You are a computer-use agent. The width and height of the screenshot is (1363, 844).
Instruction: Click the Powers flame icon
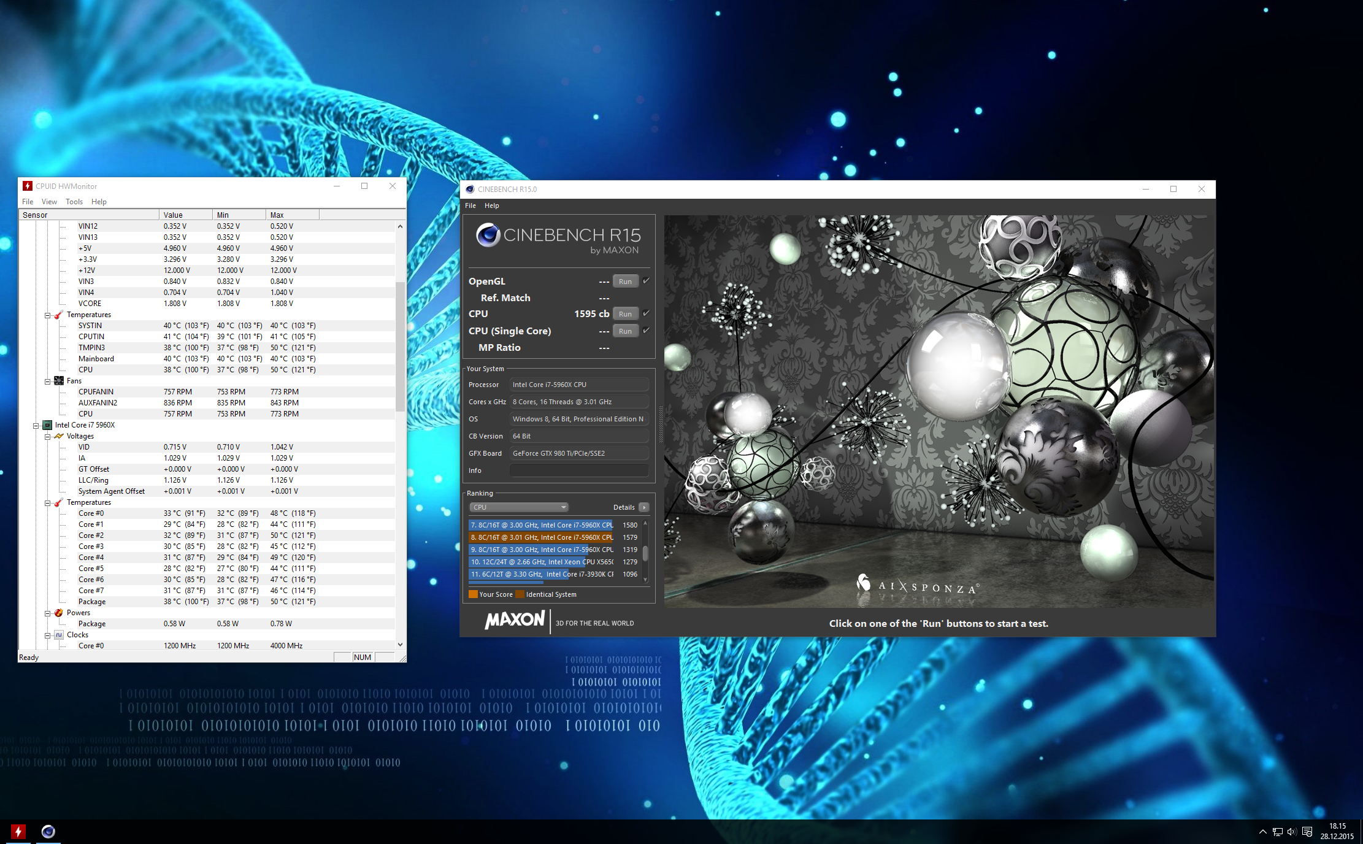point(59,613)
